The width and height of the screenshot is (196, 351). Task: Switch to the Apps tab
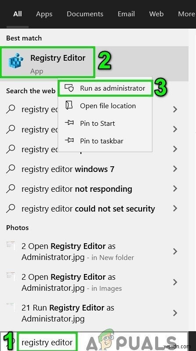point(44,14)
